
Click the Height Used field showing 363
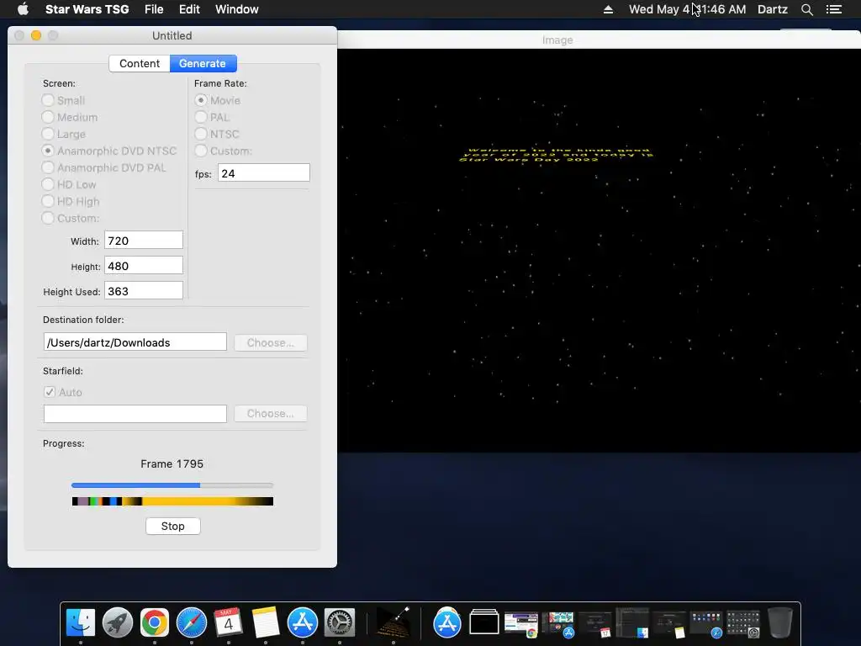143,291
